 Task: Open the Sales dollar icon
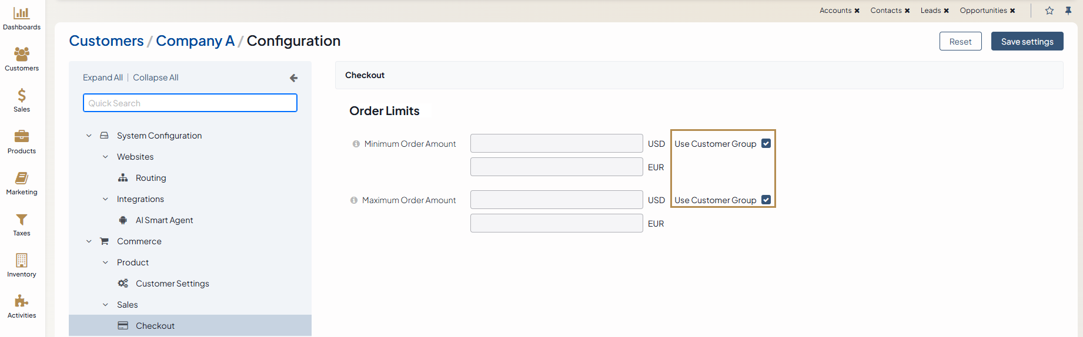[x=22, y=95]
